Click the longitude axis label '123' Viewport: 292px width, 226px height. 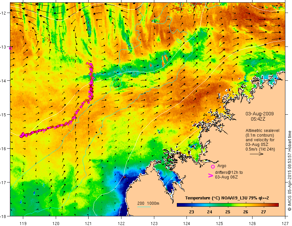point(154,223)
